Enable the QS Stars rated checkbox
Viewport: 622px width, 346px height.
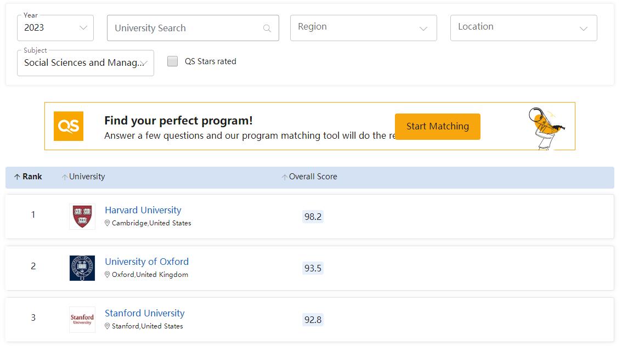click(173, 61)
